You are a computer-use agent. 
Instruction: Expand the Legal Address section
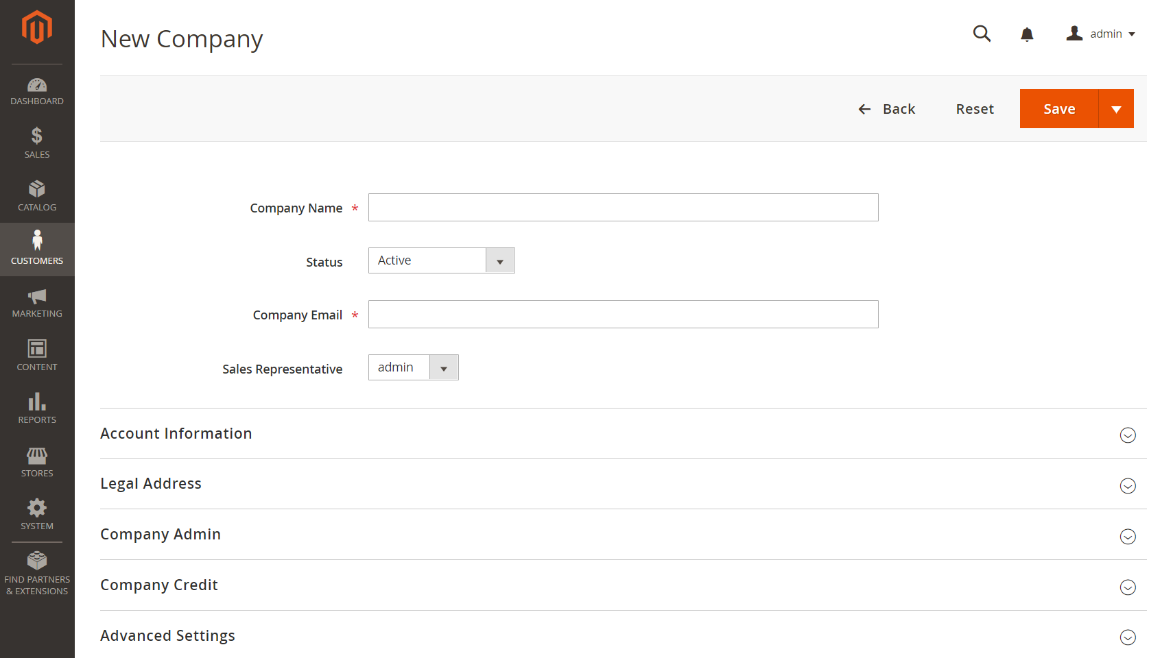[x=1128, y=486]
